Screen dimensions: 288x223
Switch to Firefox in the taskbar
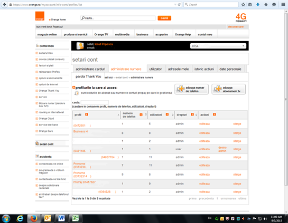click(34, 218)
